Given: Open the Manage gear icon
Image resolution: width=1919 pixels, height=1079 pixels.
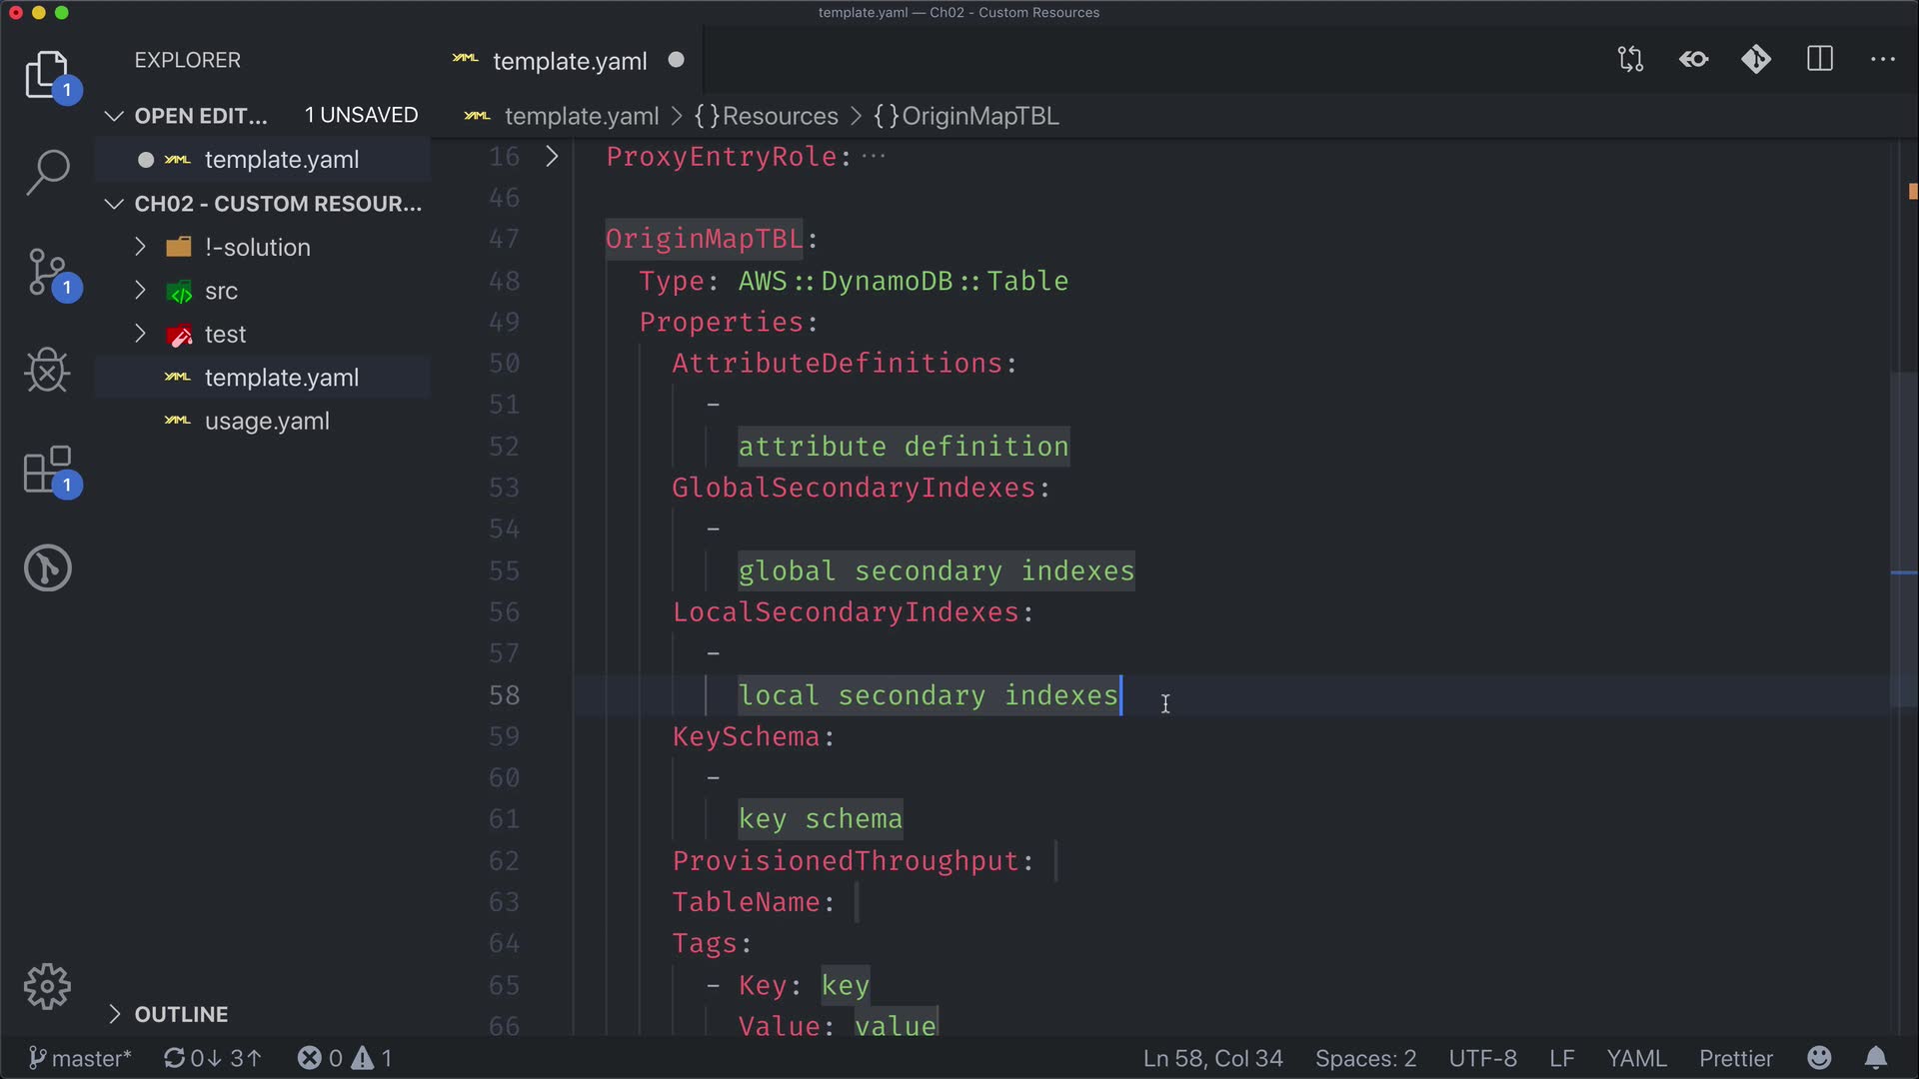Looking at the screenshot, I should [x=47, y=987].
